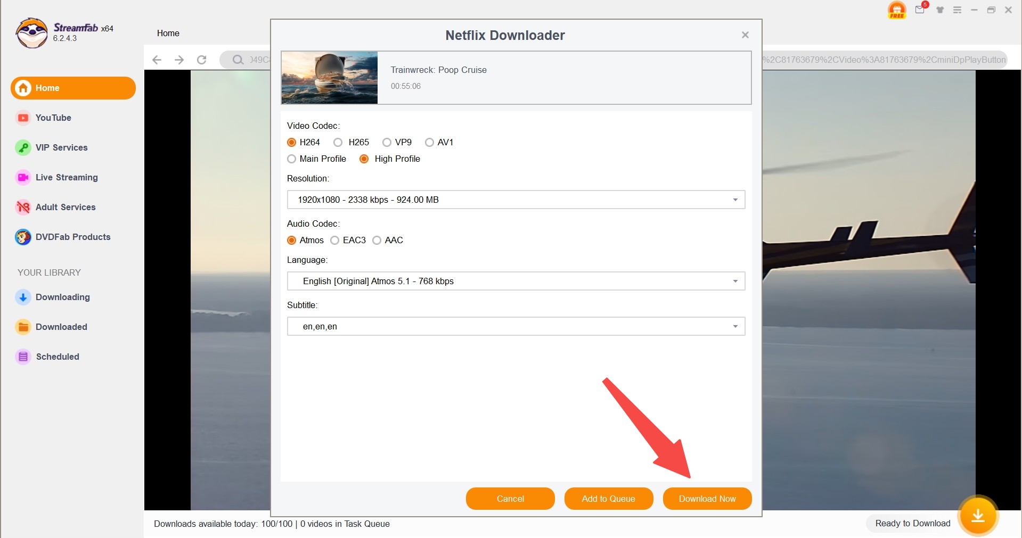Click the round orange download button

tap(978, 515)
